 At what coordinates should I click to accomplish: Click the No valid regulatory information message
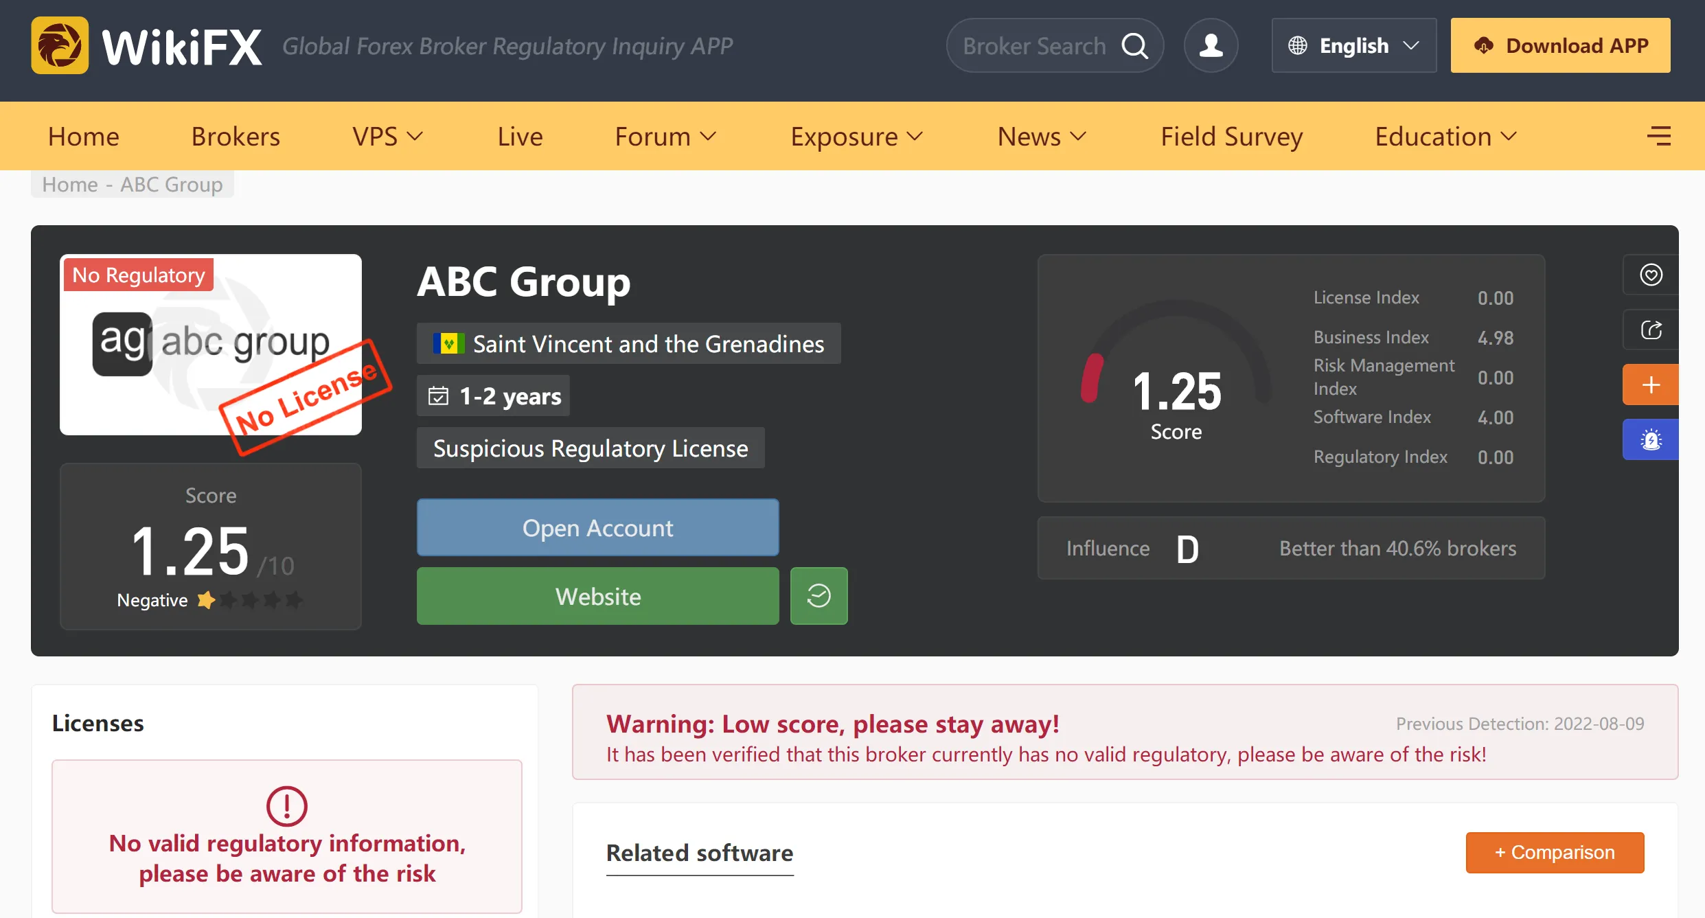pyautogui.click(x=287, y=858)
